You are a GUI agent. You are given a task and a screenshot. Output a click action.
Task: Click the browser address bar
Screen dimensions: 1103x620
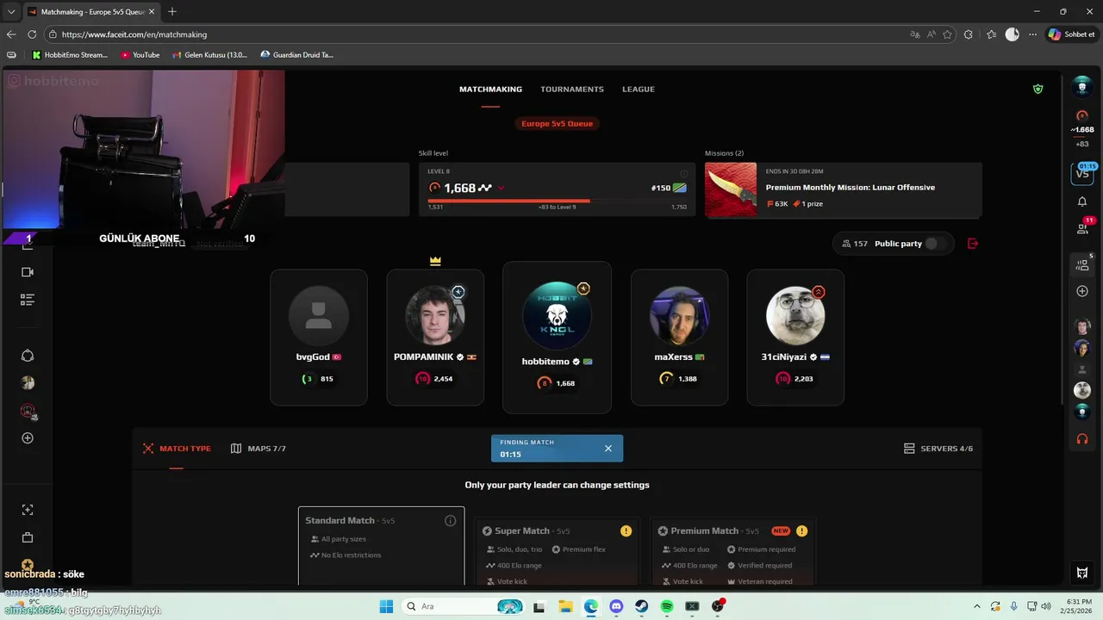point(474,34)
